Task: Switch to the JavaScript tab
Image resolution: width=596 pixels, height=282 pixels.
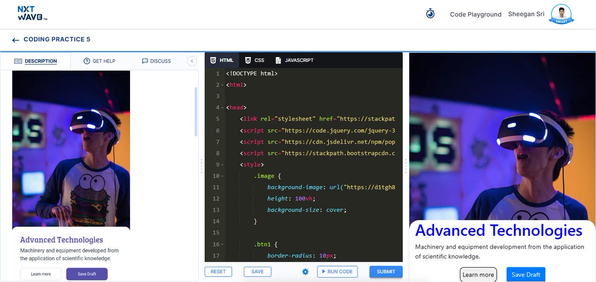Action: (295, 60)
